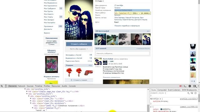Click the large profile photo of the couple
Image resolution: width=200 pixels, height=112 pixels.
click(x=79, y=20)
